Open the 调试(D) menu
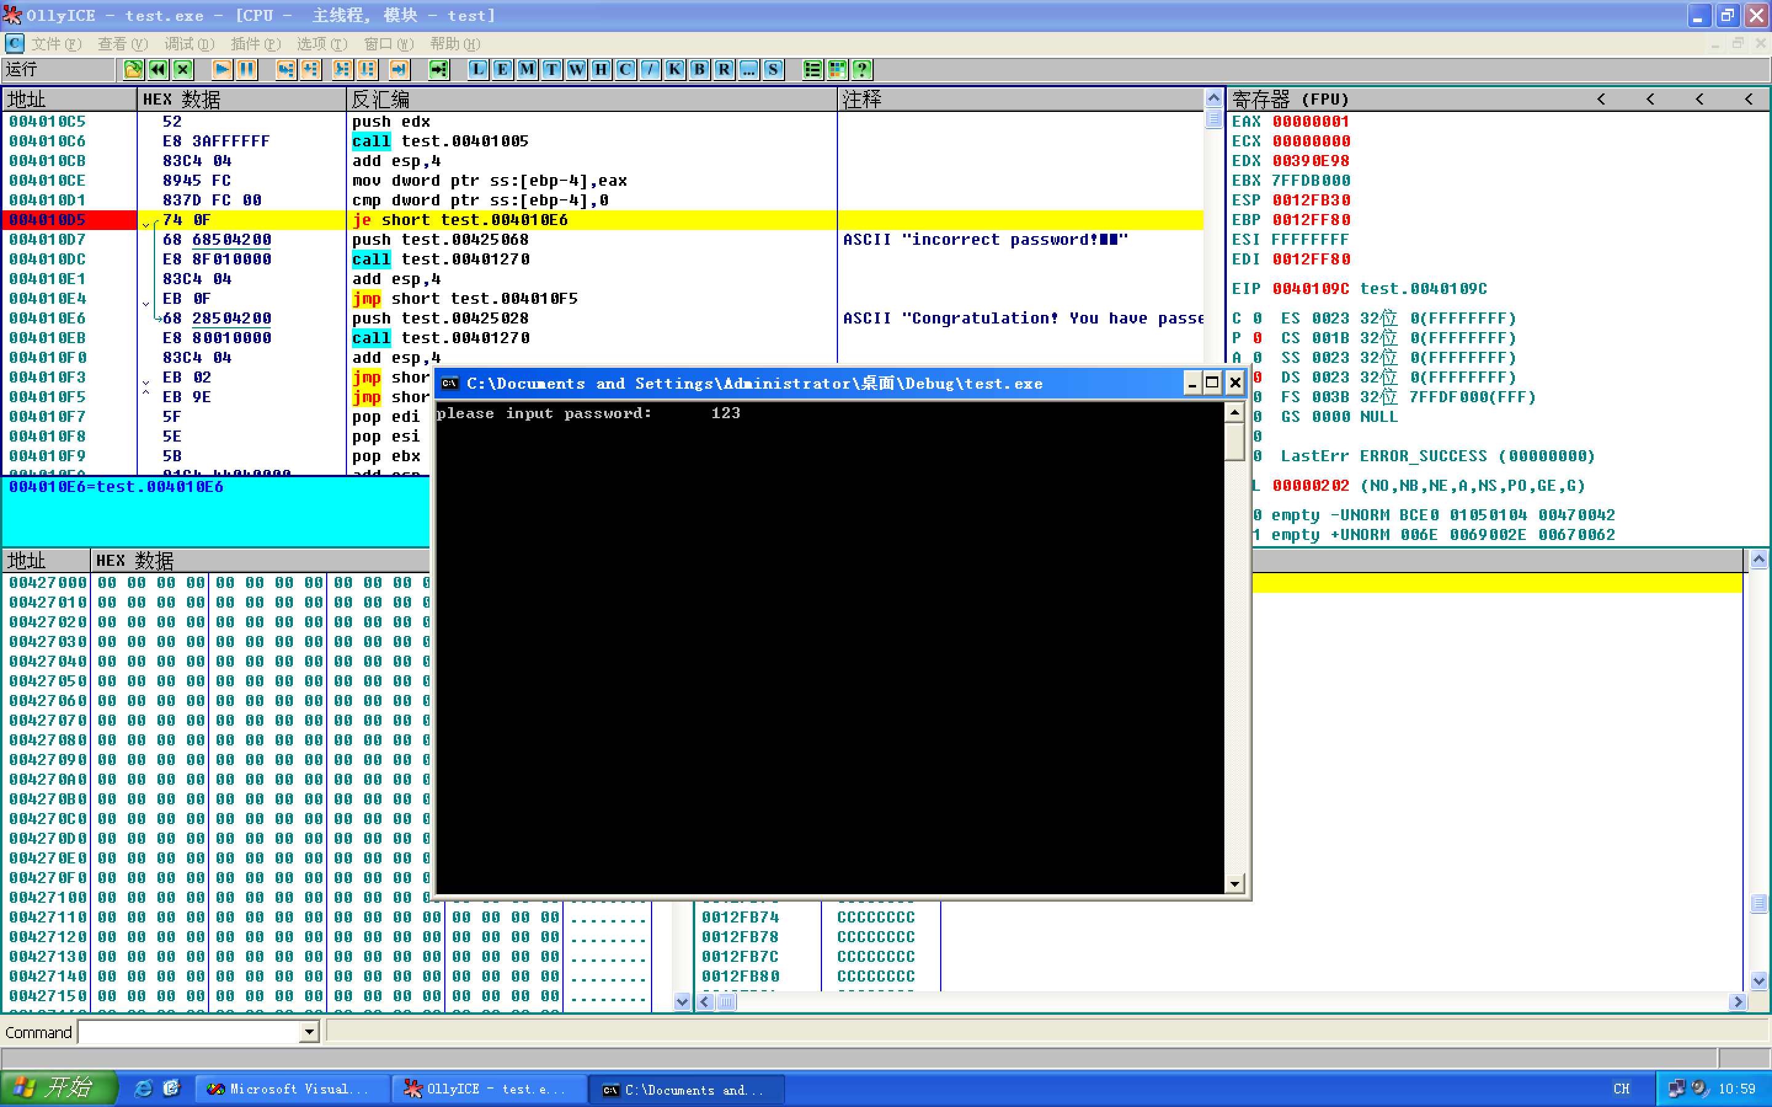 click(190, 44)
